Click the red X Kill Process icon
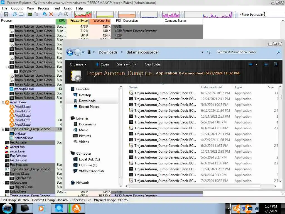The image size is (285, 214). tap(51, 14)
